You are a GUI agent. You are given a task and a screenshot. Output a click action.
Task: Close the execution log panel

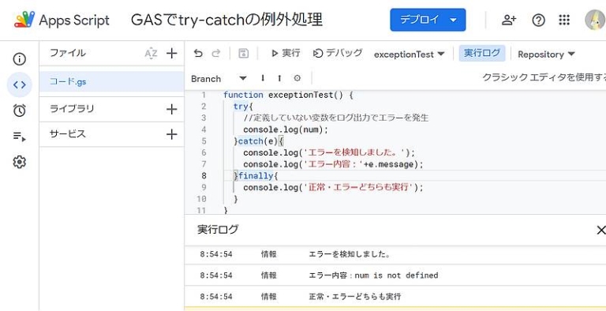pyautogui.click(x=601, y=230)
